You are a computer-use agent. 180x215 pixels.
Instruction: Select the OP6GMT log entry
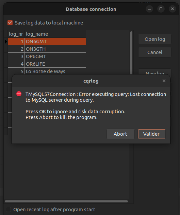(x=47, y=56)
